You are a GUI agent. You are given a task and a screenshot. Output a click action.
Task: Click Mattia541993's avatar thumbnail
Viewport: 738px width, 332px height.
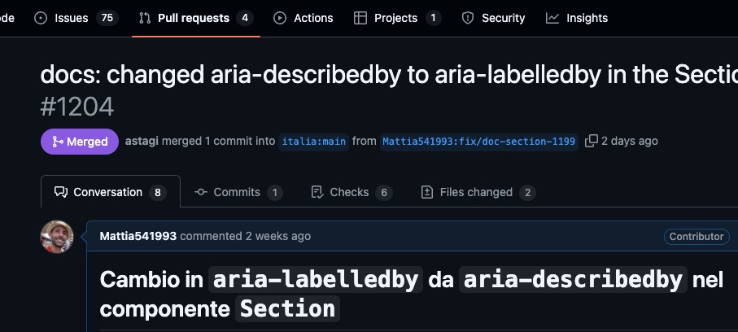tap(57, 237)
